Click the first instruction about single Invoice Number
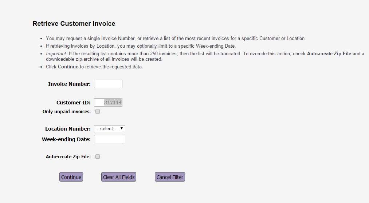Screen dimensions: 369x203 point(176,38)
